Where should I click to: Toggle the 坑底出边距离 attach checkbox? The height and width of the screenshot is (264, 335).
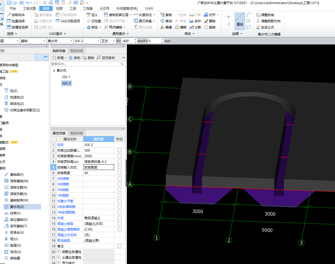[120, 150]
